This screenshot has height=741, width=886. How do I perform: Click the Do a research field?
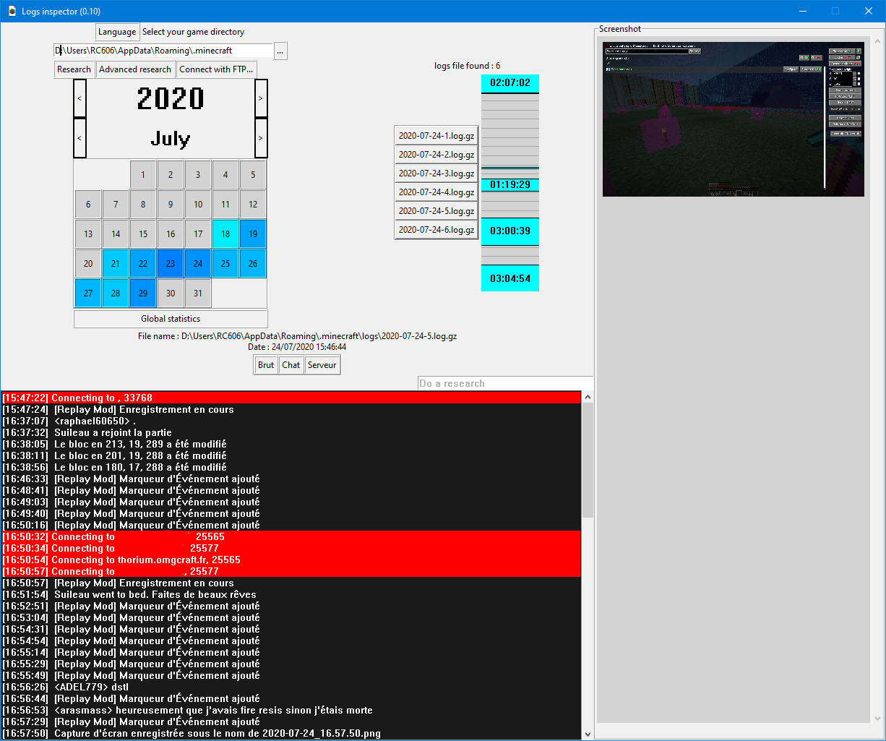(504, 383)
